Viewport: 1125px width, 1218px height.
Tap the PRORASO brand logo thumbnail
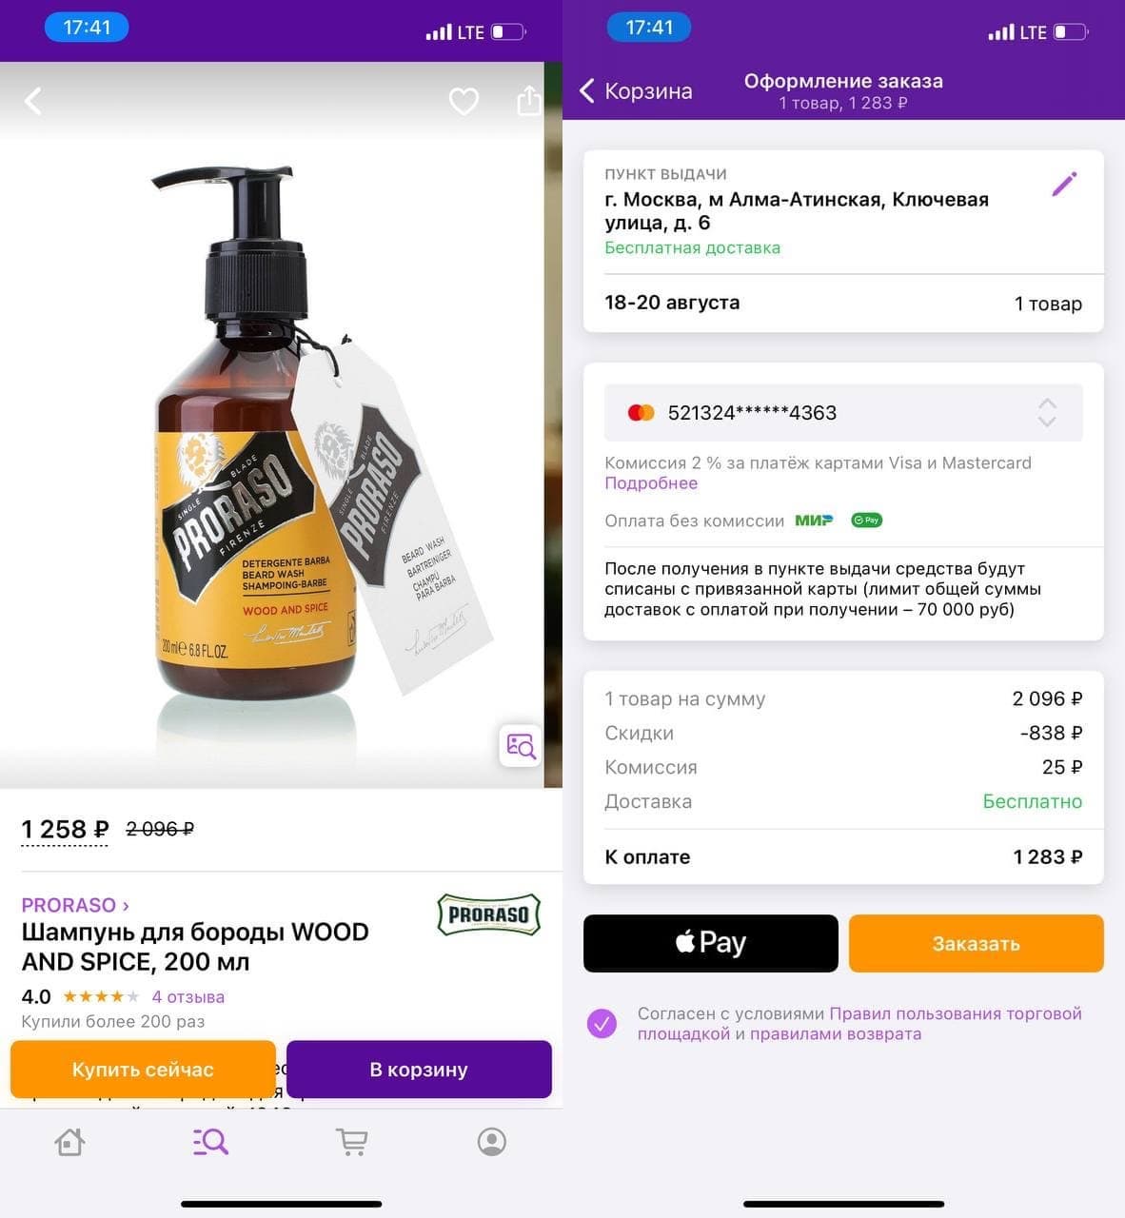click(x=488, y=914)
